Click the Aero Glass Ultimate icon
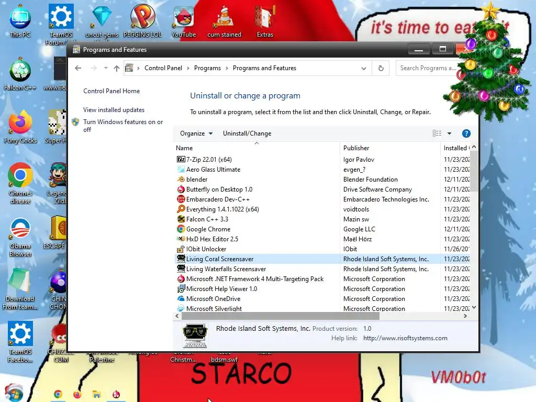This screenshot has height=402, width=536. point(181,169)
